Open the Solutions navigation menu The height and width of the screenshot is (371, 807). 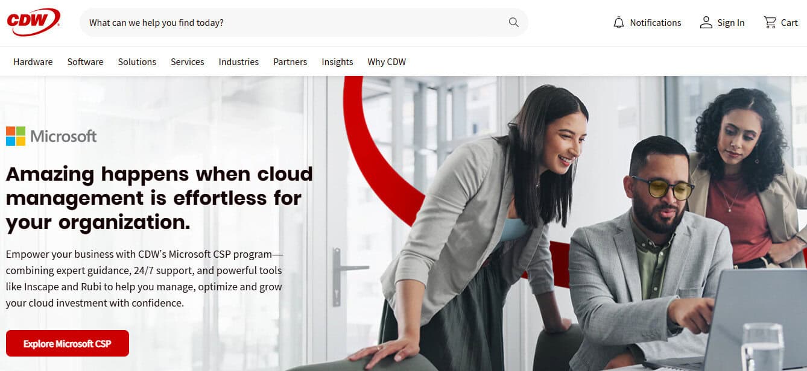coord(137,61)
